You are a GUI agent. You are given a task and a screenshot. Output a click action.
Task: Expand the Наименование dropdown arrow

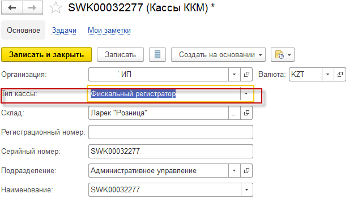pyautogui.click(x=247, y=189)
